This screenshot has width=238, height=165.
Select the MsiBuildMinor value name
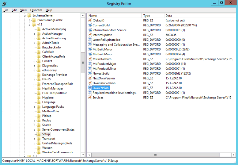pos(102,54)
